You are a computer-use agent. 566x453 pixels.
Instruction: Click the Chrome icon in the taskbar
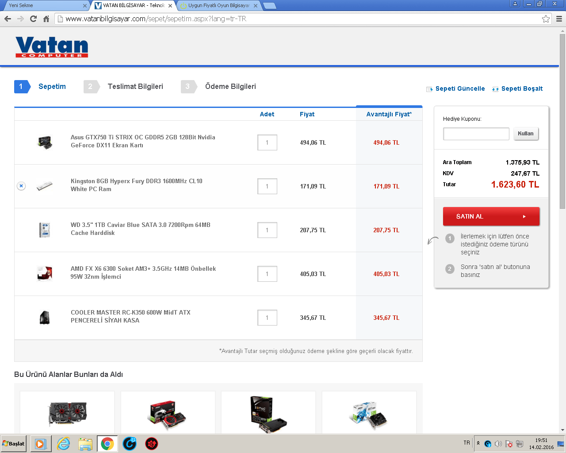pyautogui.click(x=107, y=444)
